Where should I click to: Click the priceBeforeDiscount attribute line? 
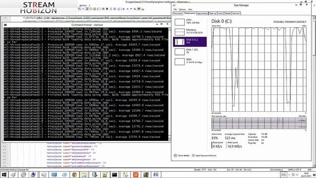pyautogui.click(x=76, y=163)
